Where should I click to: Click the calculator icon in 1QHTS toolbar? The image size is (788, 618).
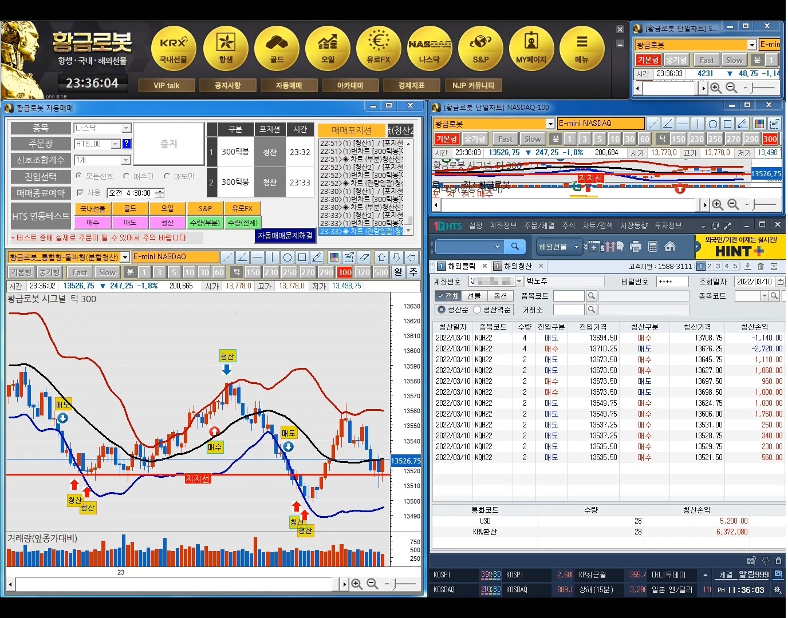point(653,247)
